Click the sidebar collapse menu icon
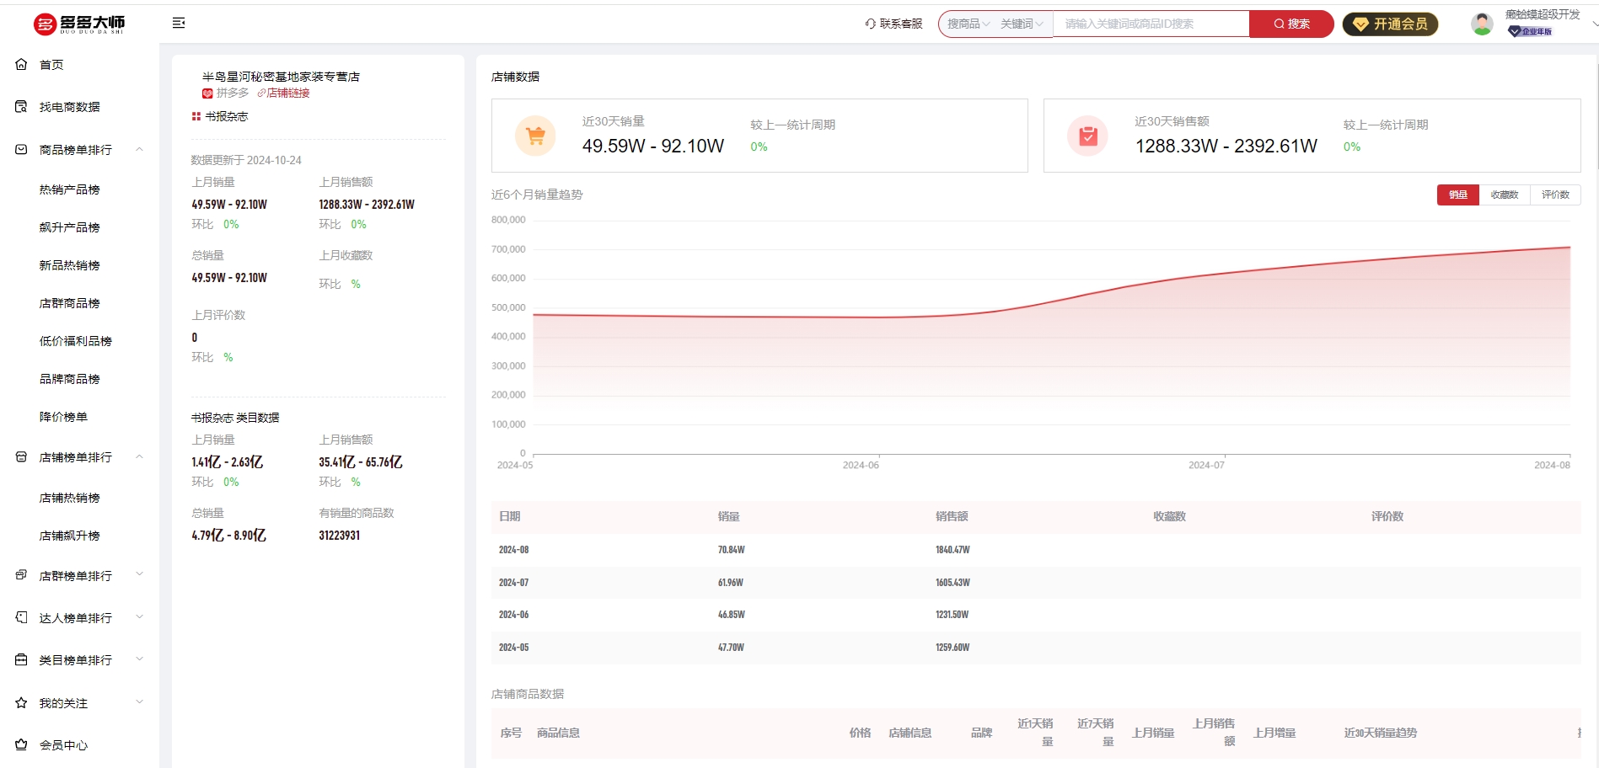Screen dimensions: 1599x768 [x=179, y=23]
